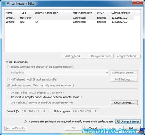The image size is (145, 135).
Task: Click Connected in the VMnet8 row
Action: [79, 22]
